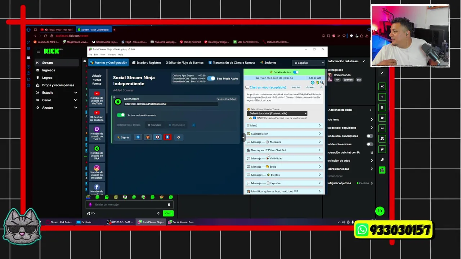Click the filled green clapperboard icon

(x=382, y=170)
